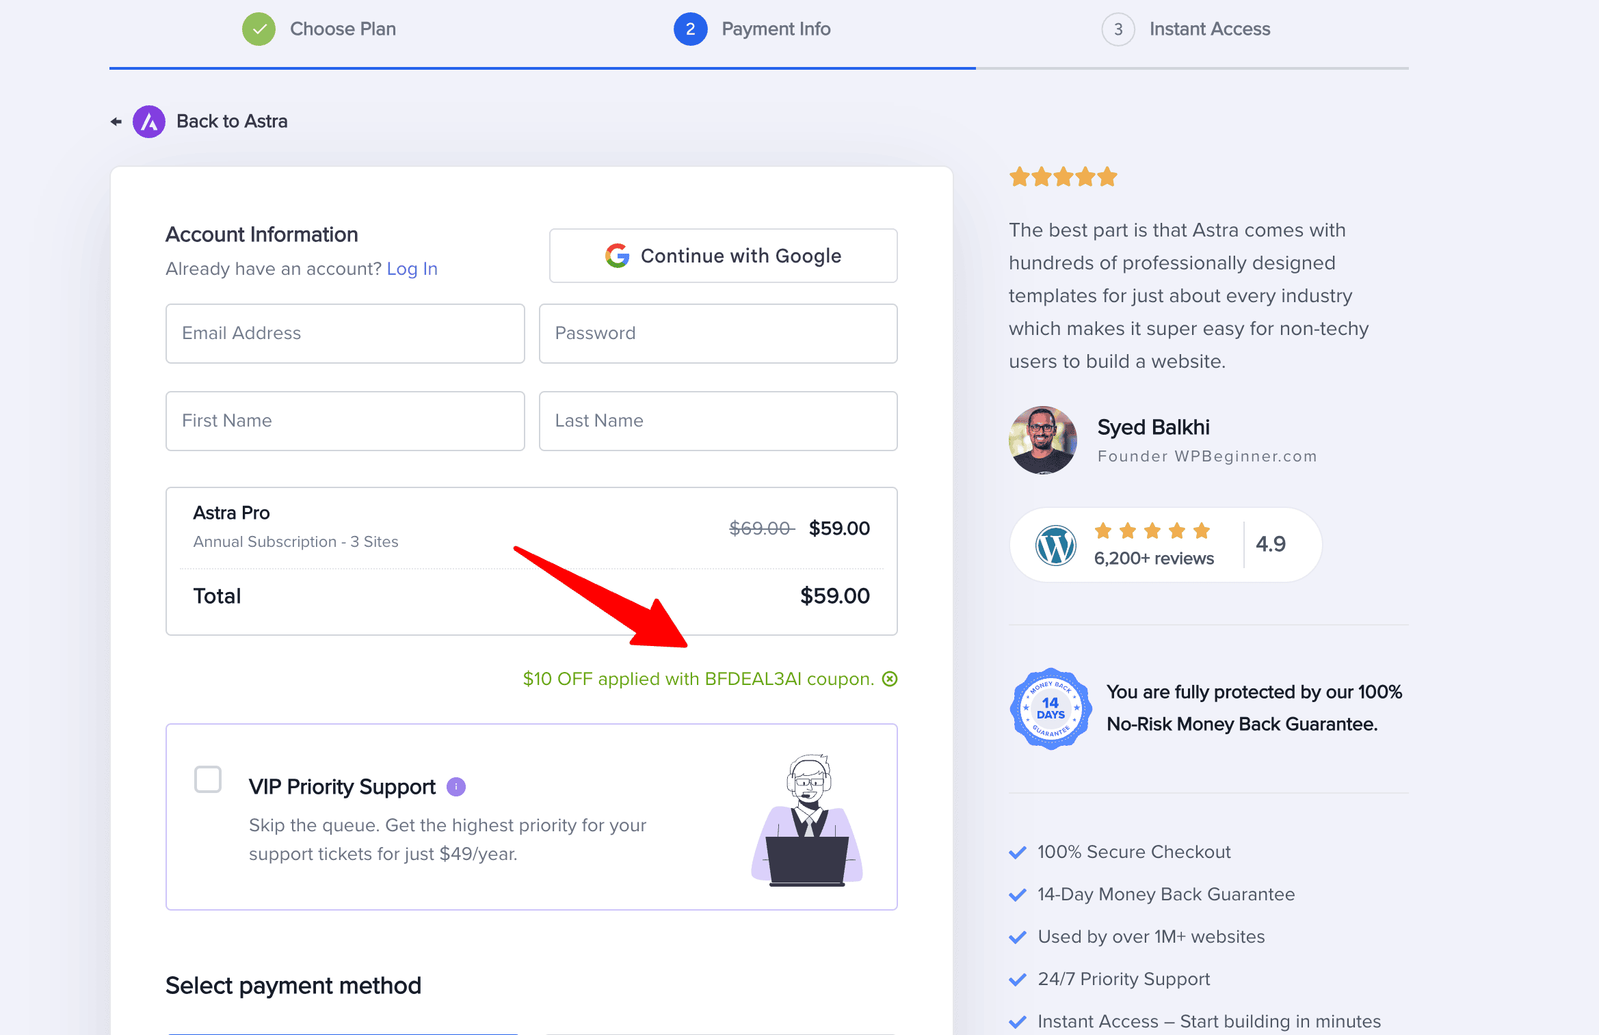Click "Founder WPBeginner.com" text

tap(1207, 457)
